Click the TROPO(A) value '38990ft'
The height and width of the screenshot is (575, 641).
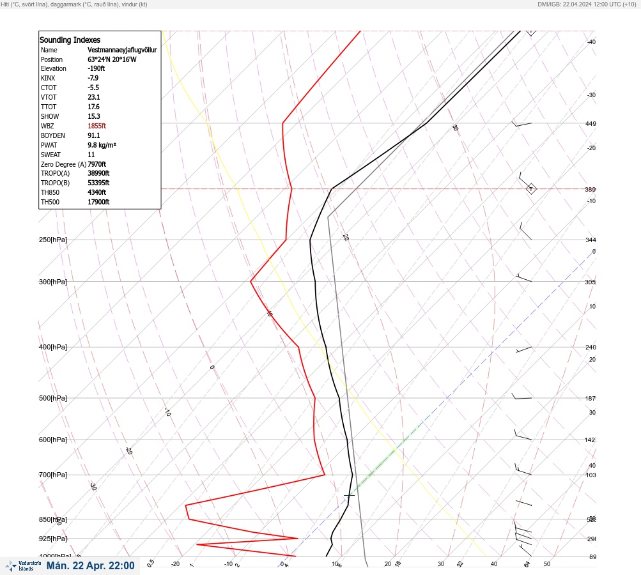click(98, 173)
